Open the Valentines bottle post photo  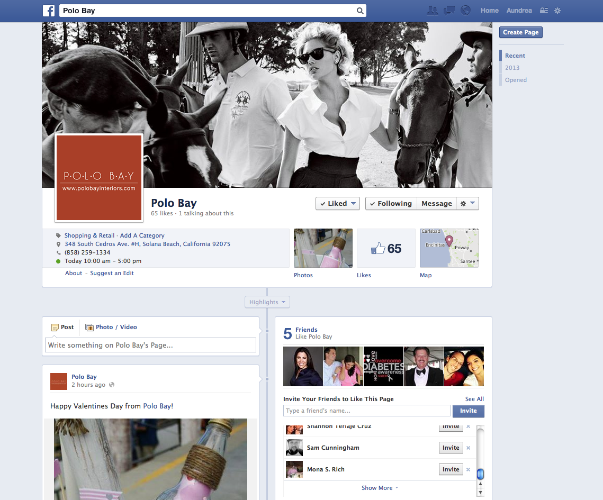click(x=150, y=459)
